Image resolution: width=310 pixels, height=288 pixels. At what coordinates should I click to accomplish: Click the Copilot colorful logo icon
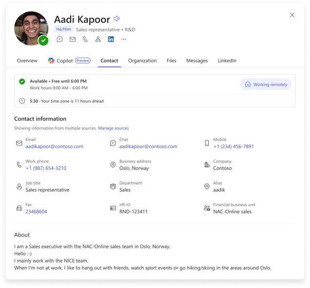click(x=51, y=61)
